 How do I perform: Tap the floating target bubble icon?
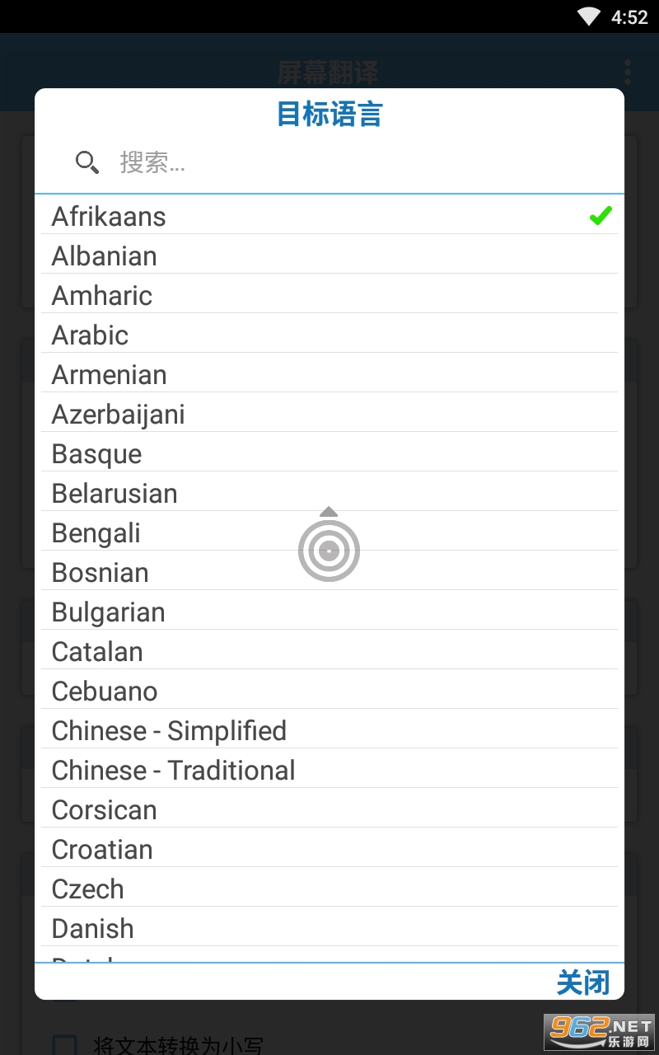point(329,550)
